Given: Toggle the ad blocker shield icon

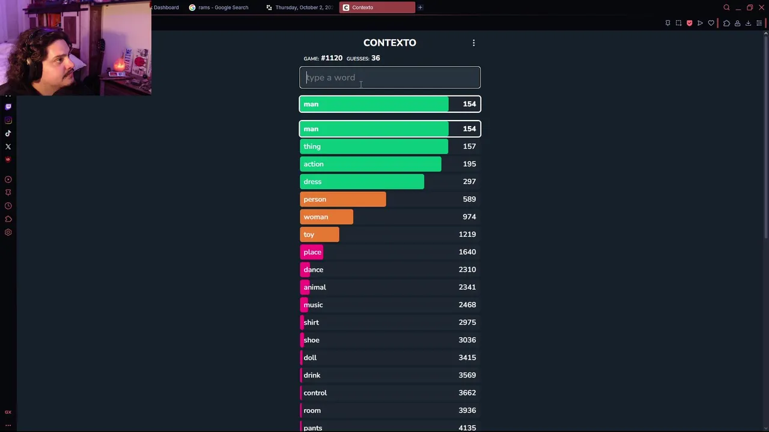Looking at the screenshot, I should 689,23.
